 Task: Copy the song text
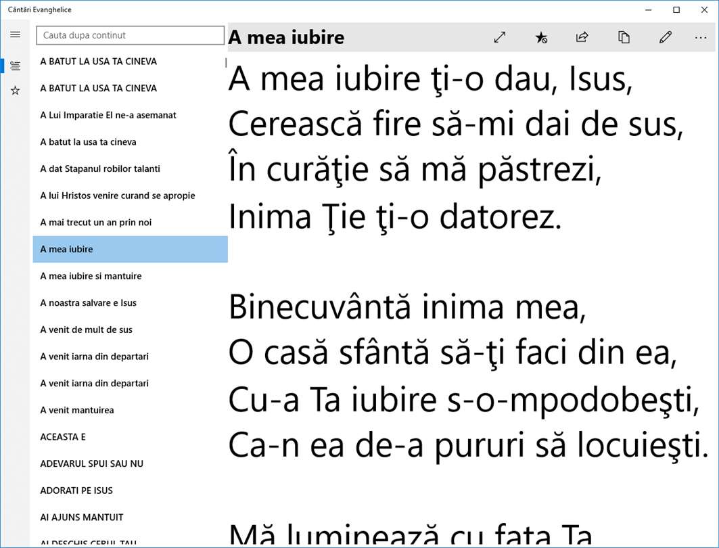624,37
